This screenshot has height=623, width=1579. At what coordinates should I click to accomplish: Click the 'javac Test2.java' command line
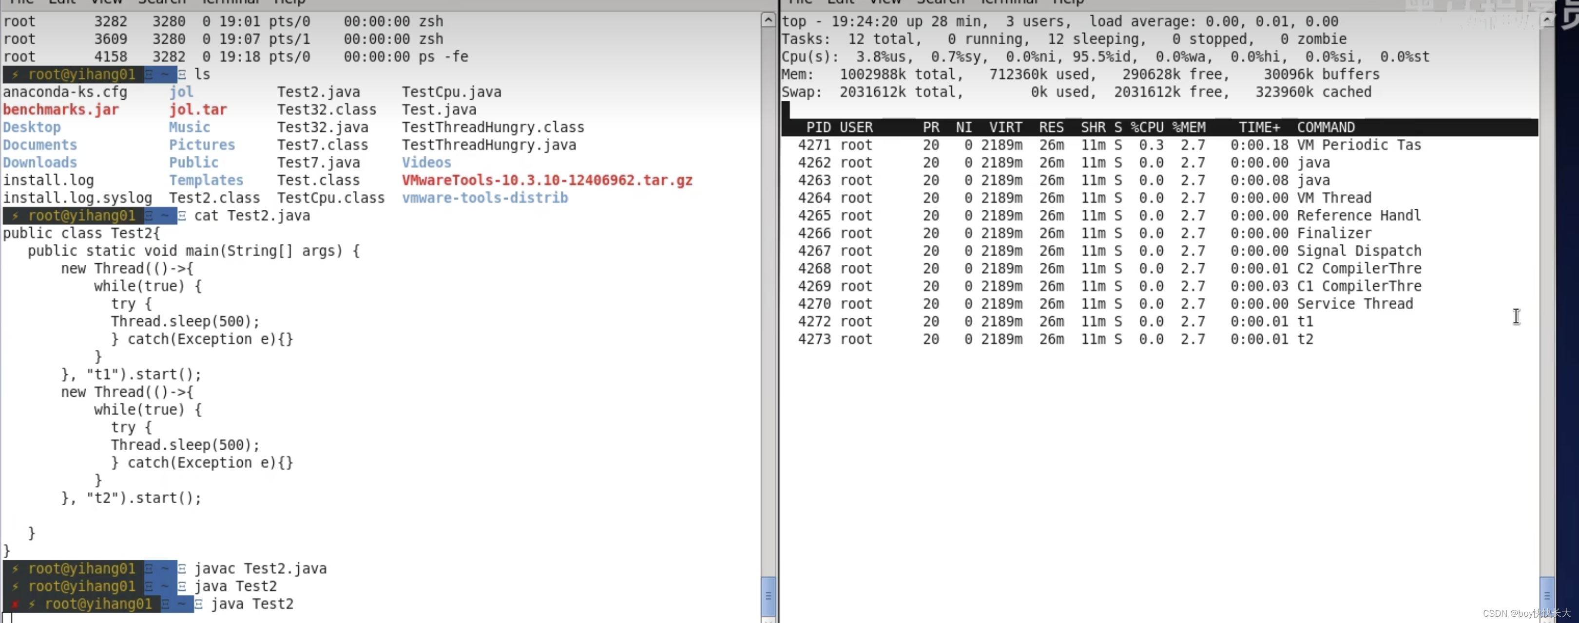[x=261, y=568]
